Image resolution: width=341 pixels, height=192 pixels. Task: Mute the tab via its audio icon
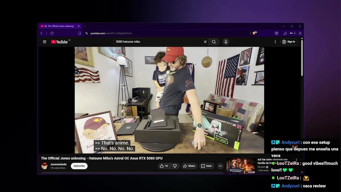(46, 26)
